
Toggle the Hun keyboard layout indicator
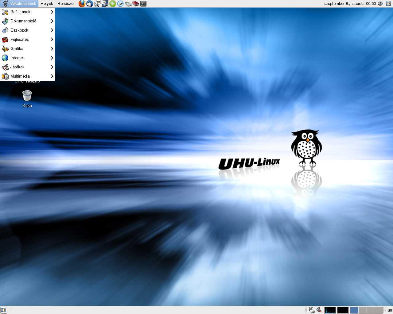388,310
